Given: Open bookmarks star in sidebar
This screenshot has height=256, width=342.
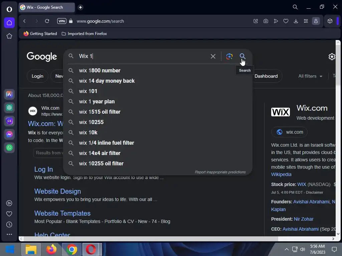Looking at the screenshot, I should click(9, 36).
